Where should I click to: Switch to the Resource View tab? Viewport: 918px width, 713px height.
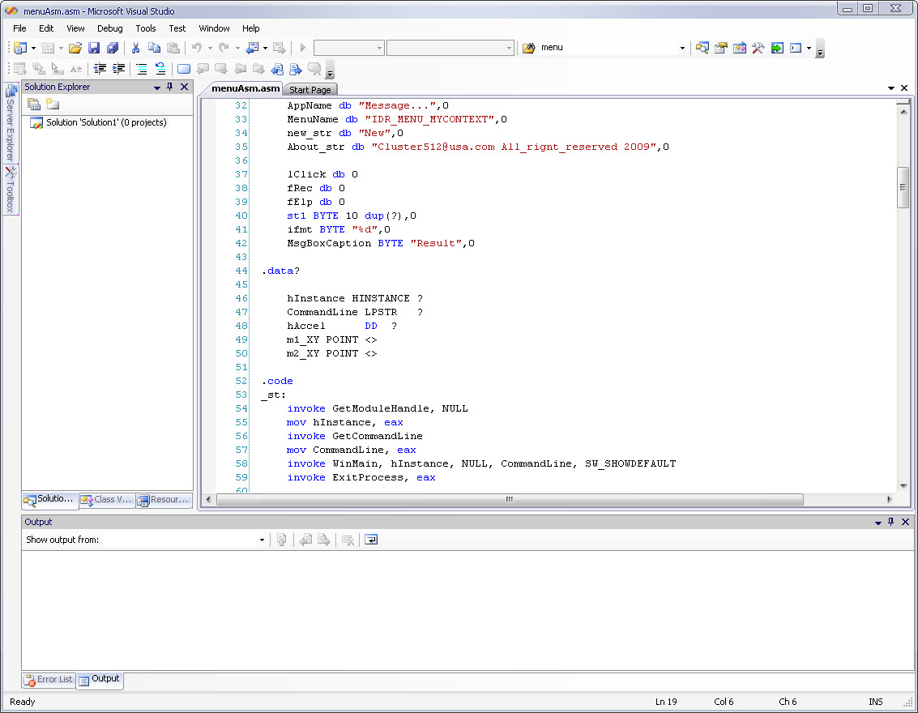[x=164, y=499]
